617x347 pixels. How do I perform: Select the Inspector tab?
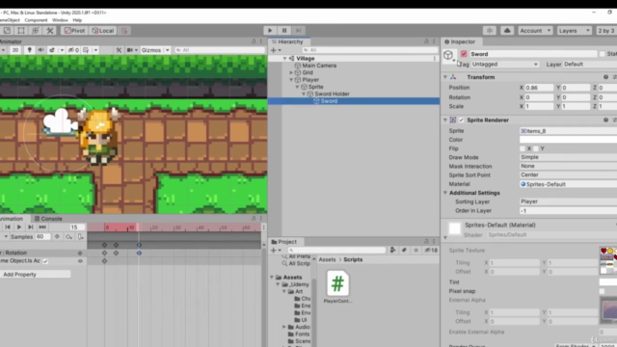pos(460,41)
